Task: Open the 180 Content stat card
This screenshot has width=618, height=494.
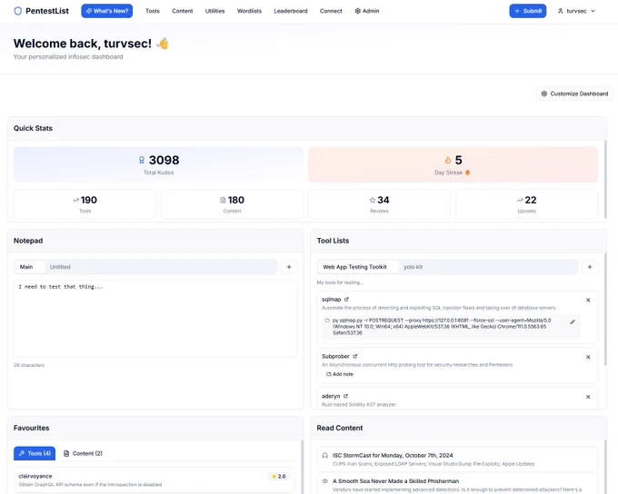Action: point(232,204)
